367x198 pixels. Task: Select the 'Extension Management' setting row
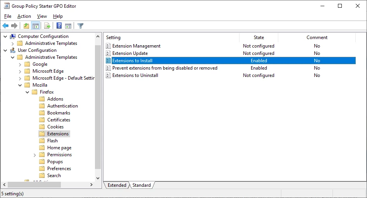pyautogui.click(x=231, y=46)
